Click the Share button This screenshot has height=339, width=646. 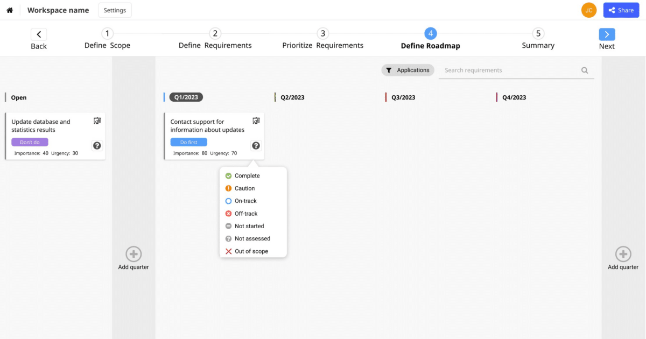point(621,10)
